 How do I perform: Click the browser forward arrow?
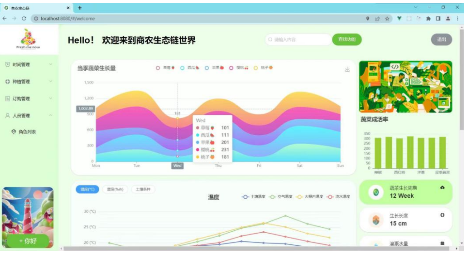coord(15,18)
